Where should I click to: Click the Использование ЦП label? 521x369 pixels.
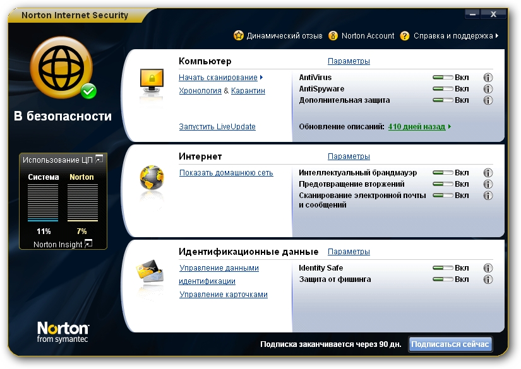[x=57, y=160]
